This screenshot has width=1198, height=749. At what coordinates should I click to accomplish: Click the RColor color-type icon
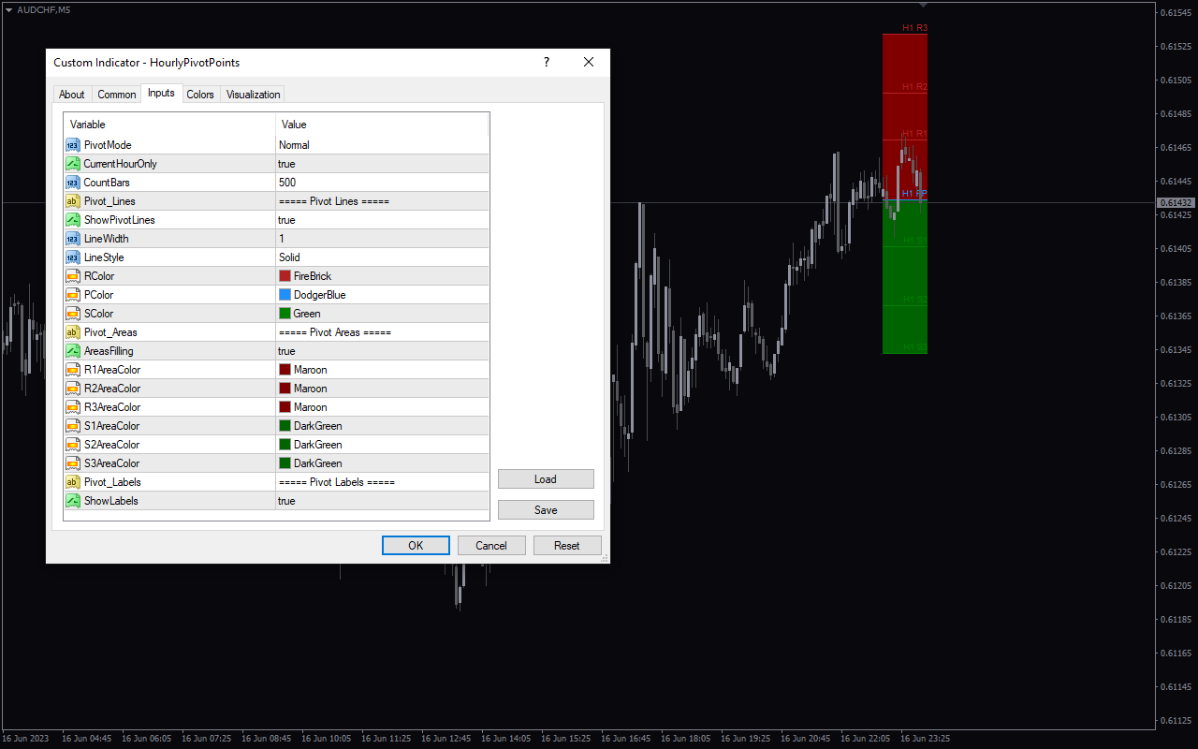point(72,276)
